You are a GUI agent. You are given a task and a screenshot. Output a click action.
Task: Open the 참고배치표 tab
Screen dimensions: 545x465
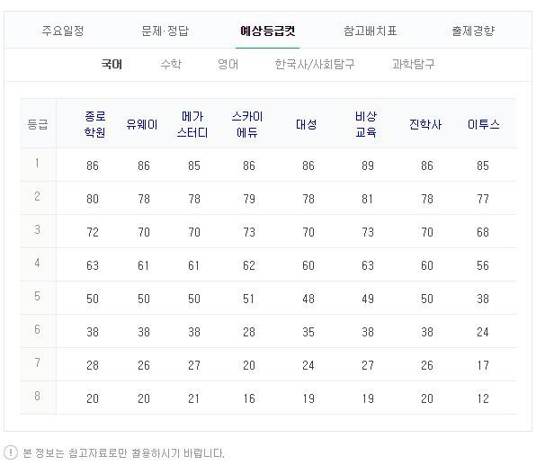370,31
